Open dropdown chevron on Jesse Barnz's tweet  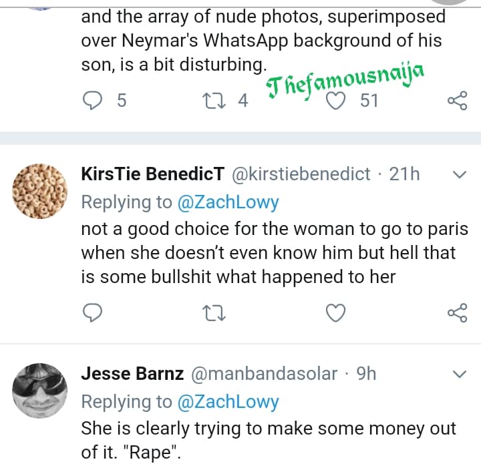click(460, 374)
